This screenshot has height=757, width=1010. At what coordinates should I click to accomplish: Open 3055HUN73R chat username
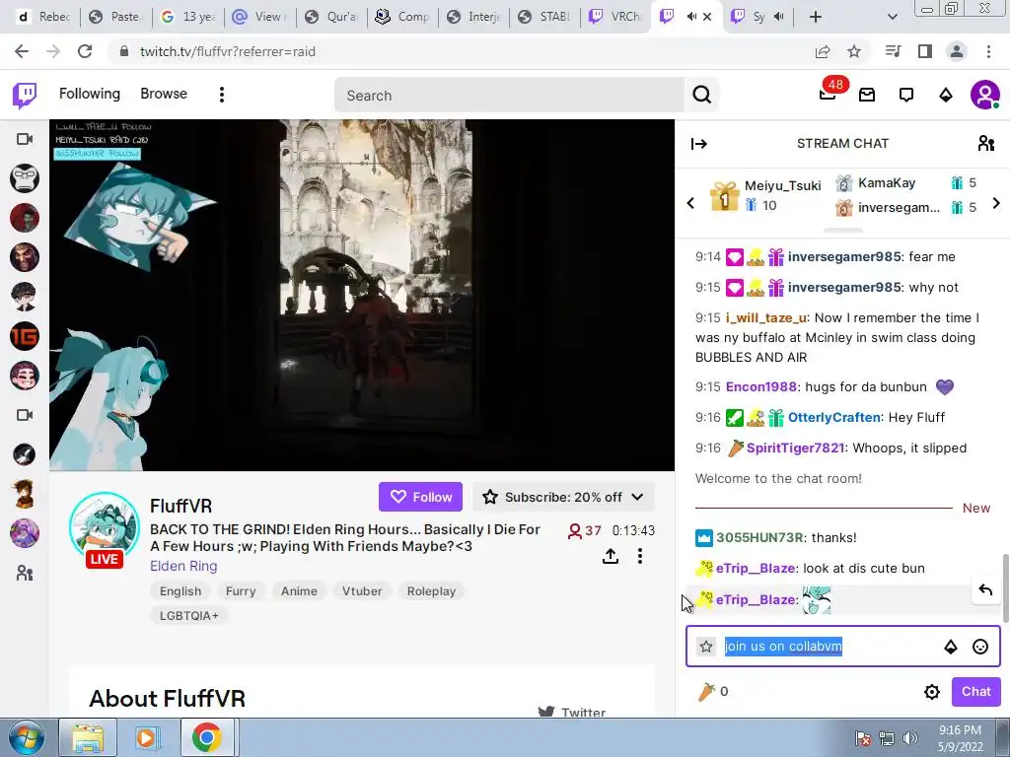[x=759, y=537]
